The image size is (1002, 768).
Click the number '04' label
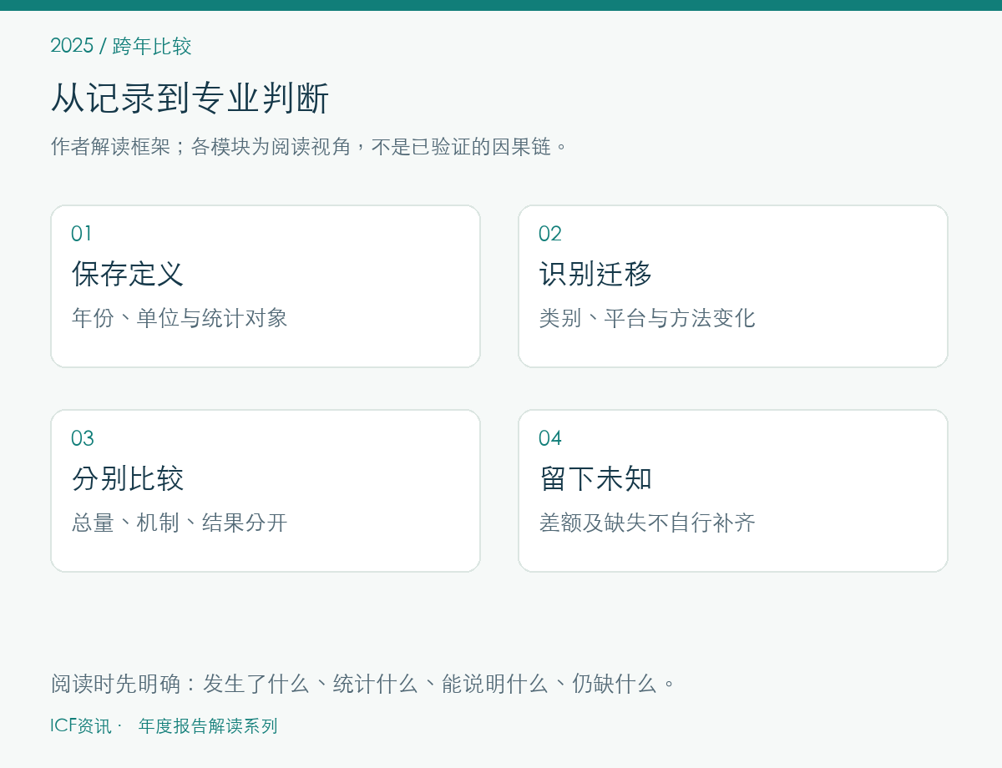[x=550, y=438]
